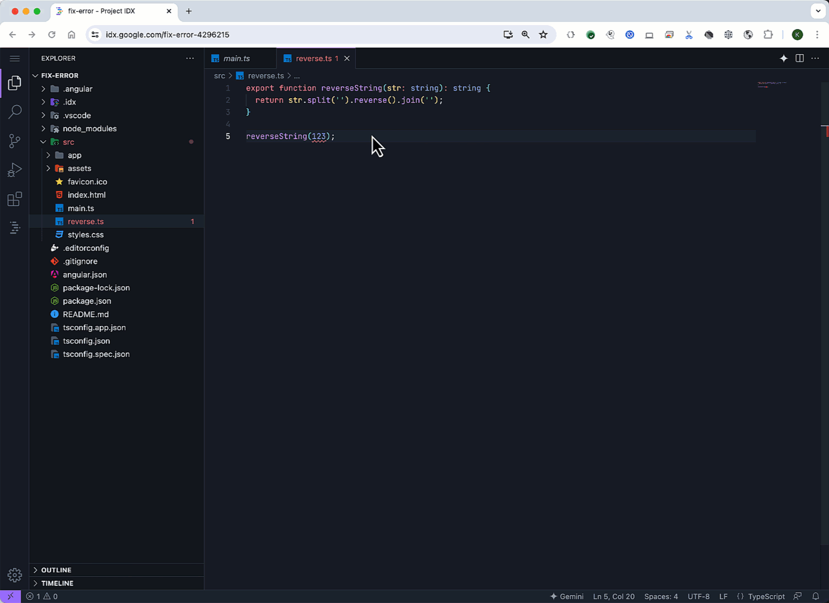Expand the .angular folder
Screen dimensions: 829x603
[x=78, y=89]
